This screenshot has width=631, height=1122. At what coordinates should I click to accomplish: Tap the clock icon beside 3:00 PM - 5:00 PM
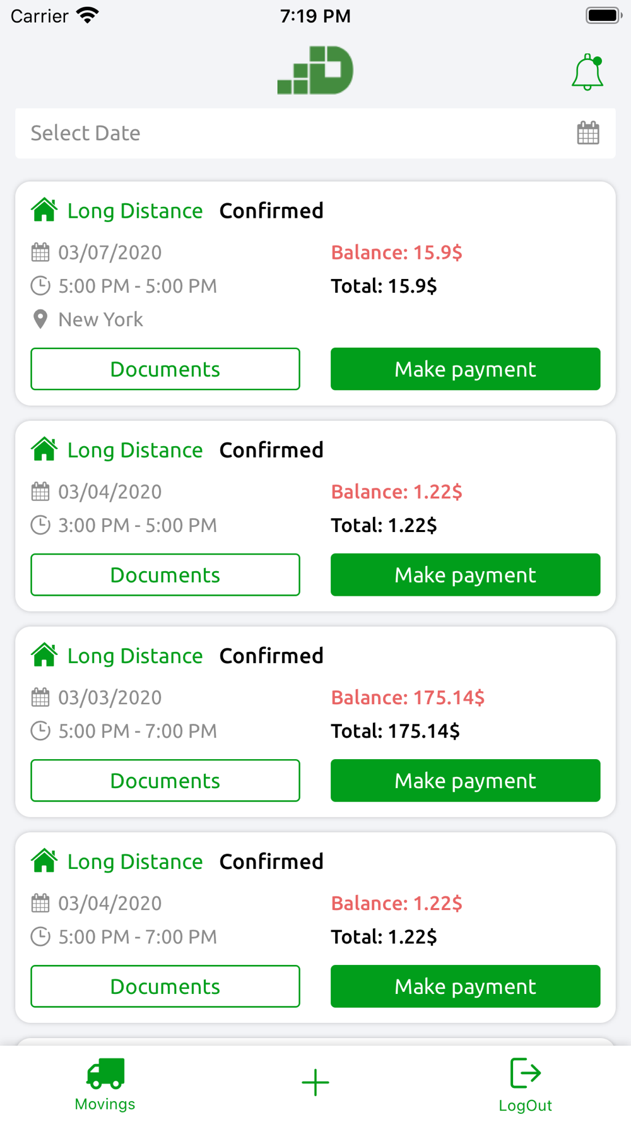(40, 525)
